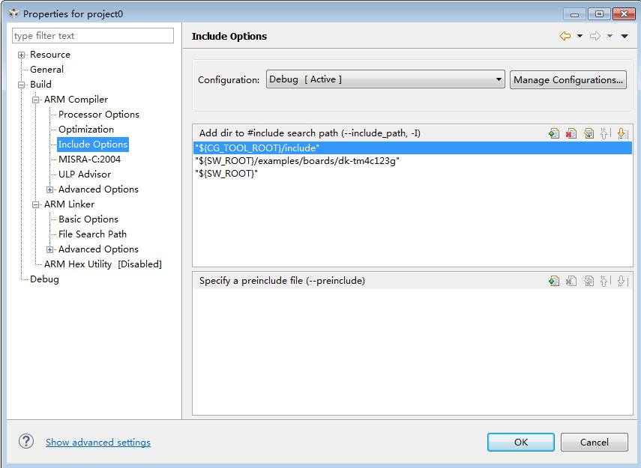Move the selected include path down
The height and width of the screenshot is (468, 641).
[622, 133]
